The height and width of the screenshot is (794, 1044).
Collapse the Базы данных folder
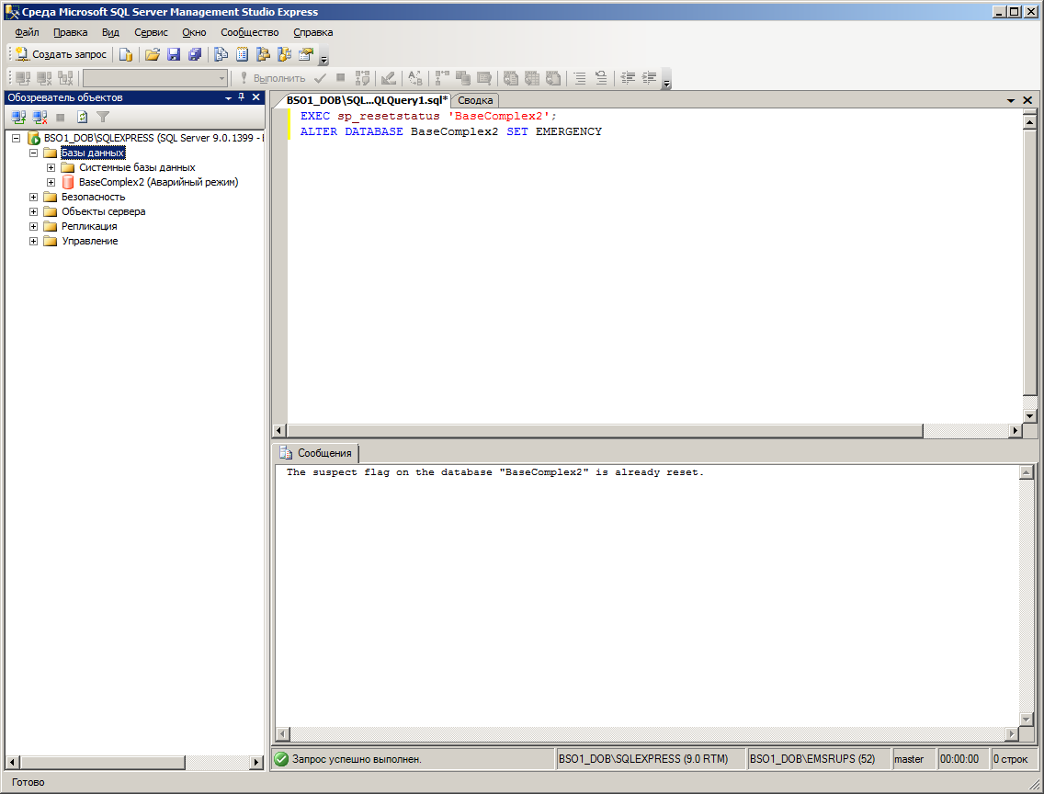click(33, 153)
